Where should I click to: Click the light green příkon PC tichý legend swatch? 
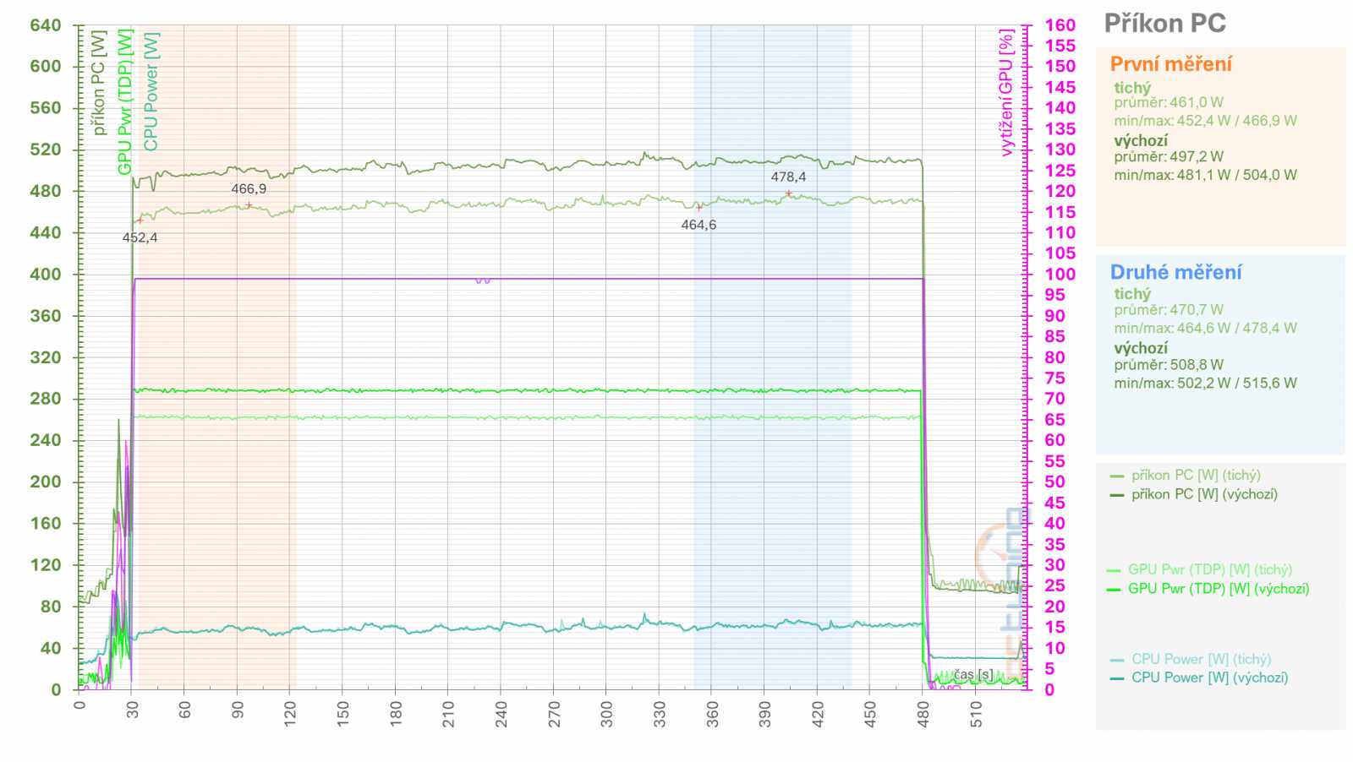[x=1116, y=476]
